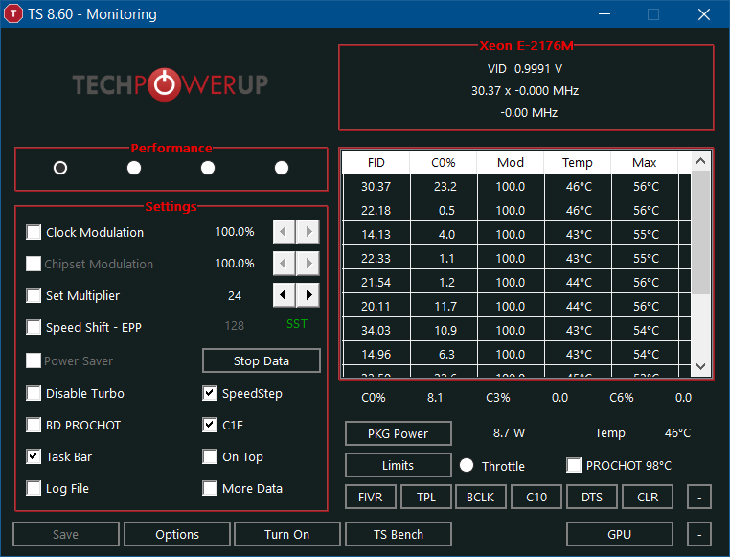Click the scroll up arrow in core table
Image resolution: width=730 pixels, height=557 pixels.
700,161
